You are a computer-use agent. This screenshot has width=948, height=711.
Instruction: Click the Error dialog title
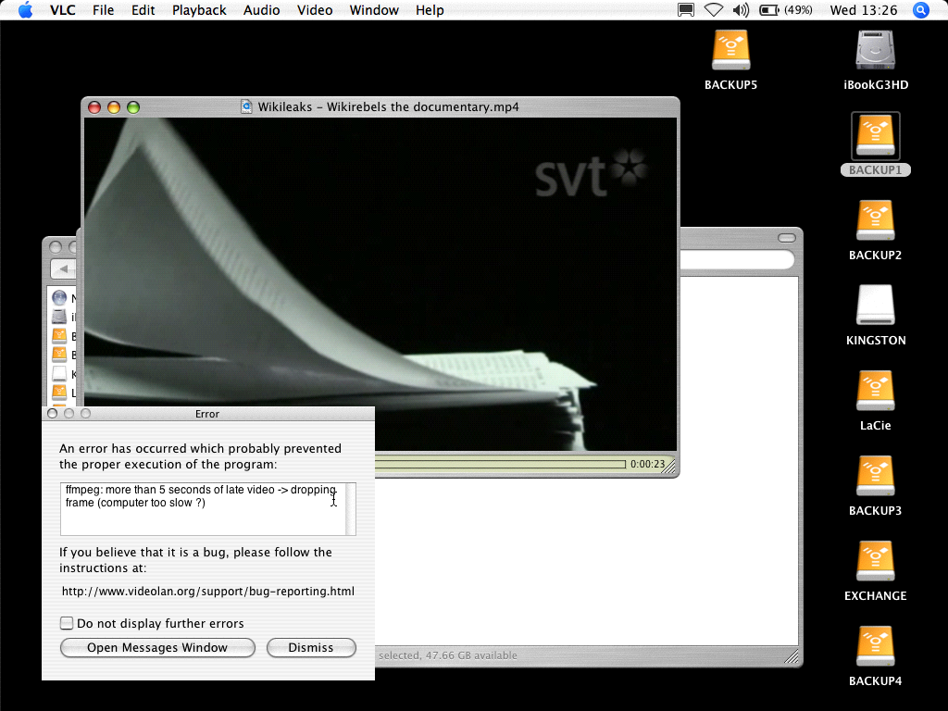(207, 414)
